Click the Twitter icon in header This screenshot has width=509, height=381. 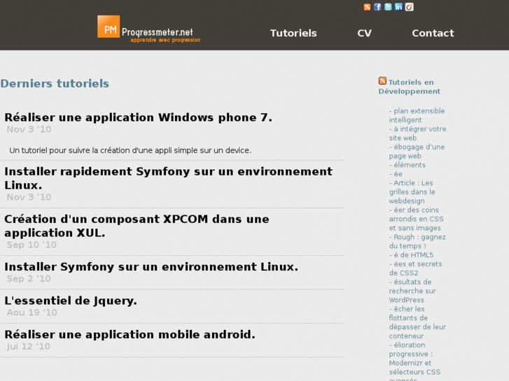tap(388, 7)
